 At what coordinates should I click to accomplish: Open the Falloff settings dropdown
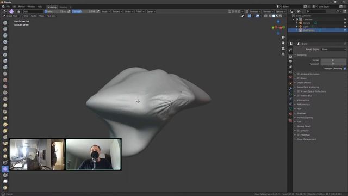tap(140, 11)
